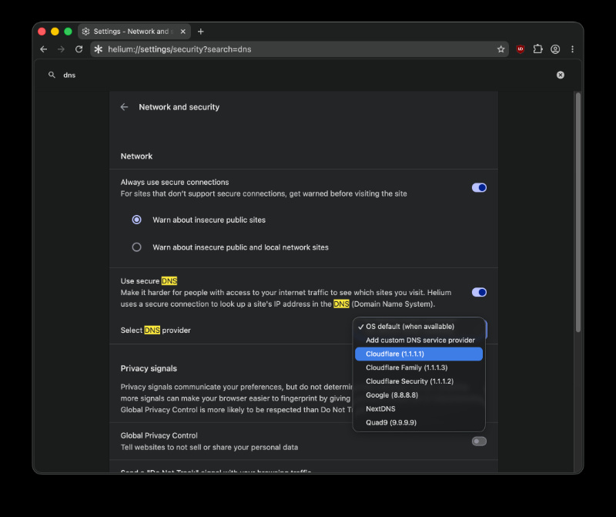Select Cloudflare Family (1.1.1.3) option

click(419, 368)
